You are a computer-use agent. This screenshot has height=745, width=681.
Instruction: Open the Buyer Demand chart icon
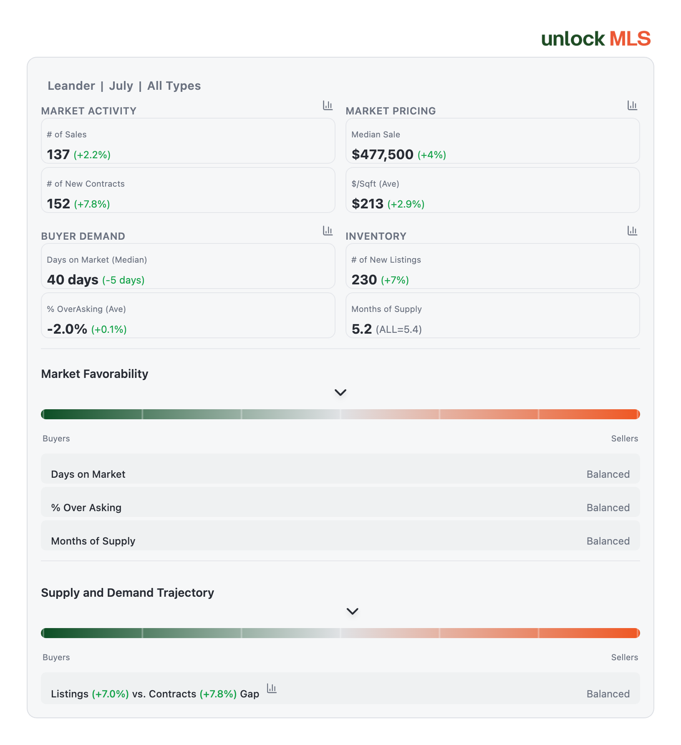point(328,231)
